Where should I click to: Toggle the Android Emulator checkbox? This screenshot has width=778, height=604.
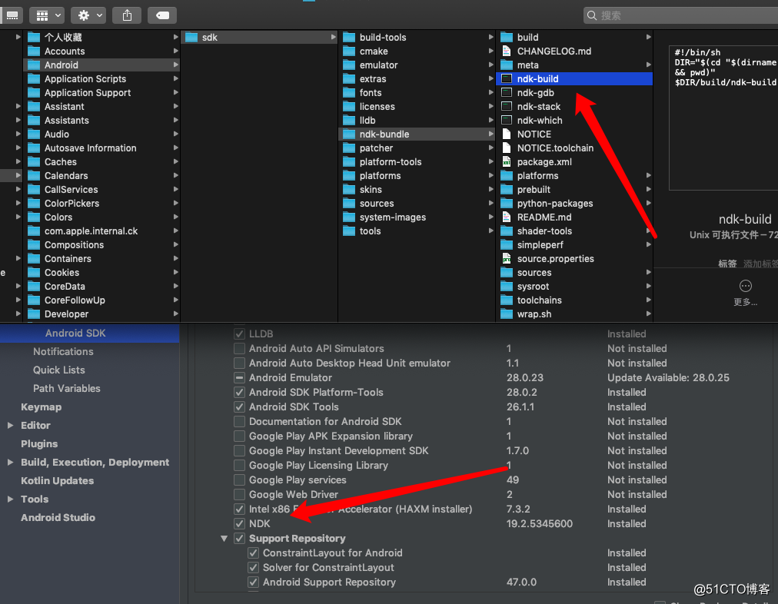tap(239, 378)
